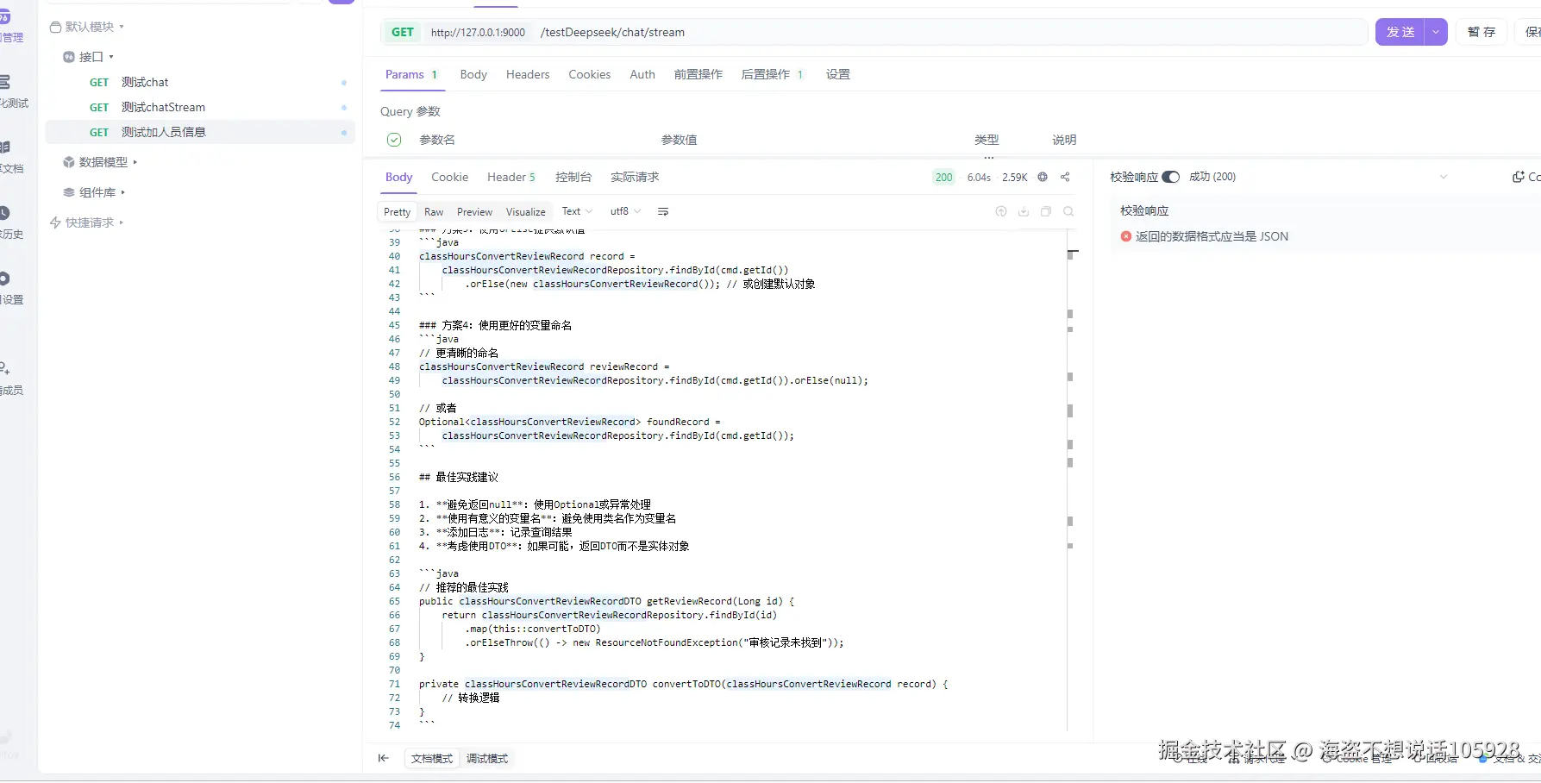Click the unsaved dot next to 测试chat
The width and height of the screenshot is (1541, 783).
344,83
